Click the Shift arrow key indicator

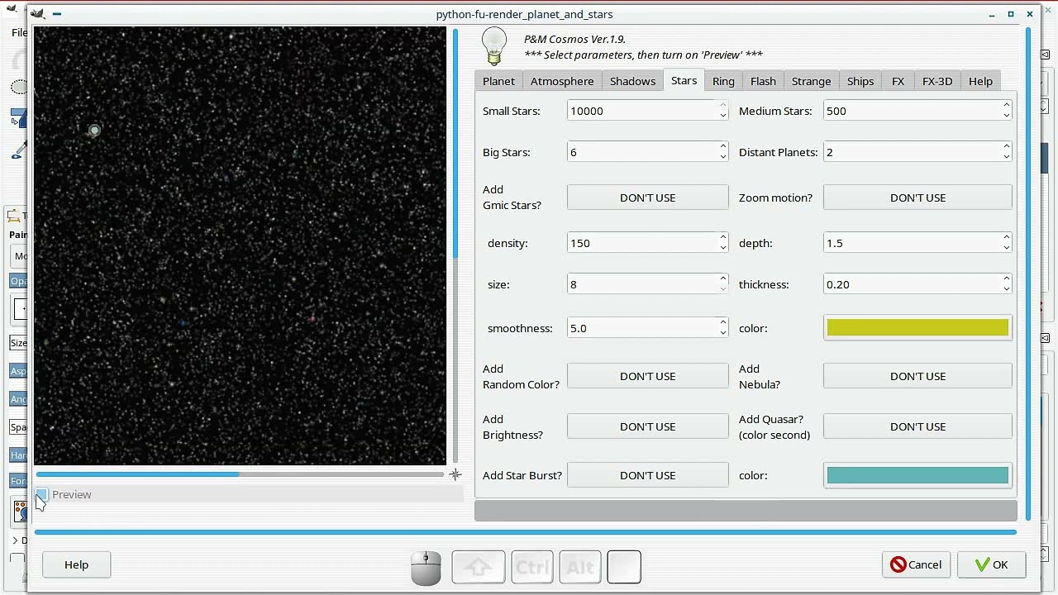(479, 567)
